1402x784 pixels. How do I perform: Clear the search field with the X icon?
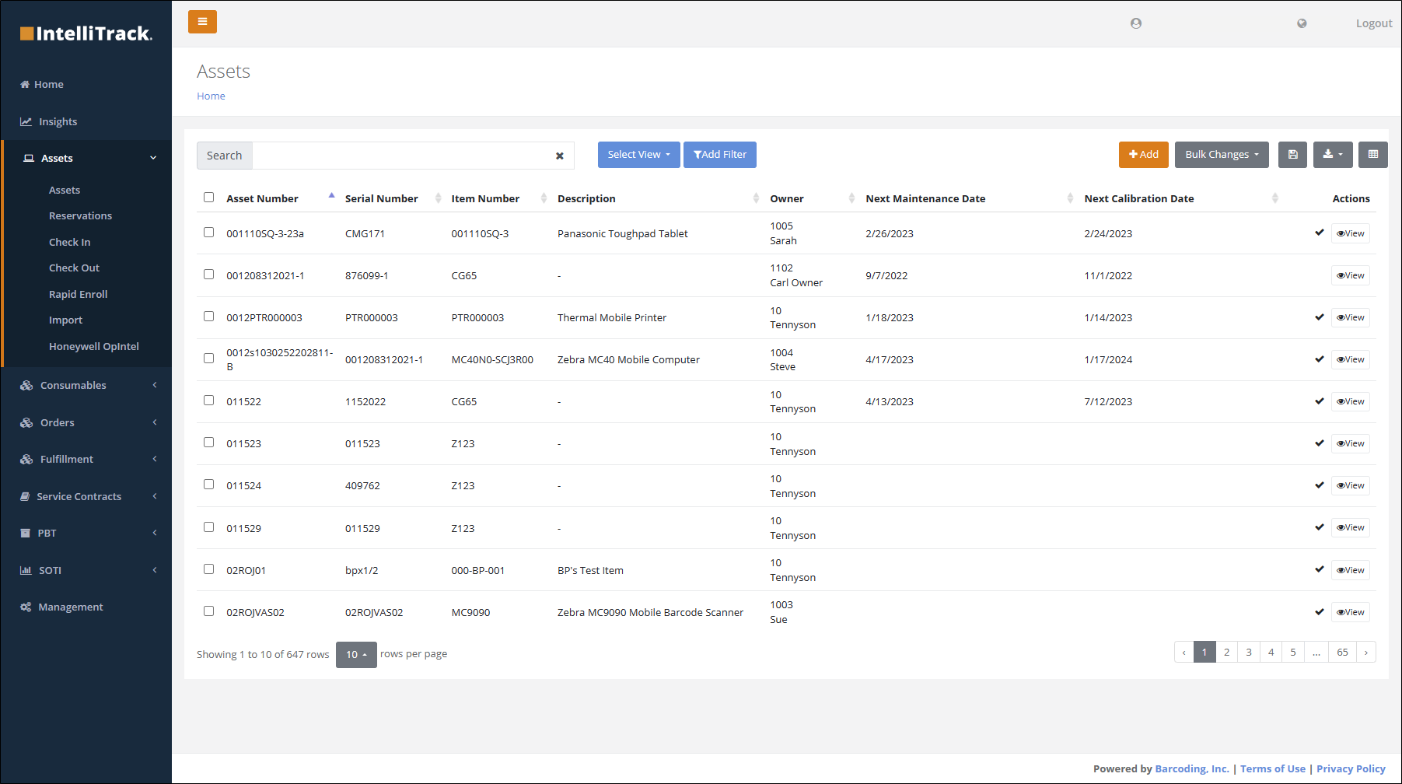point(559,156)
